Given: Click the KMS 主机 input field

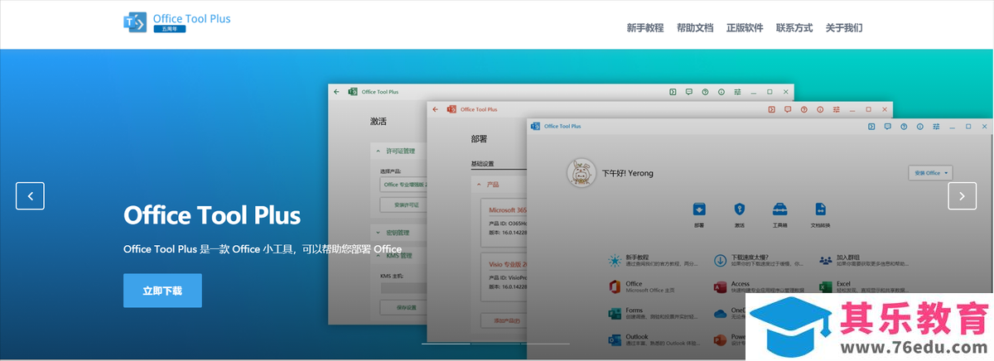Looking at the screenshot, I should tap(403, 289).
